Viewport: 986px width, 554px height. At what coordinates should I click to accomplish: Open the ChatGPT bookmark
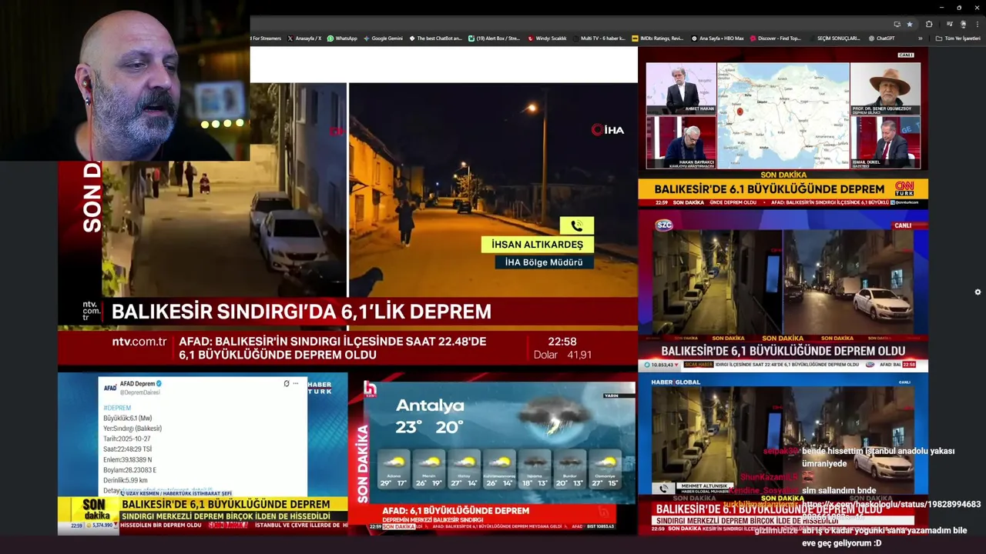click(881, 38)
